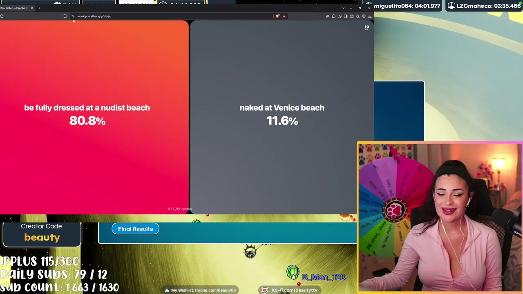Click the DAILY SUBS: 79 / 12 counter
This screenshot has width=523, height=294.
coord(54,274)
